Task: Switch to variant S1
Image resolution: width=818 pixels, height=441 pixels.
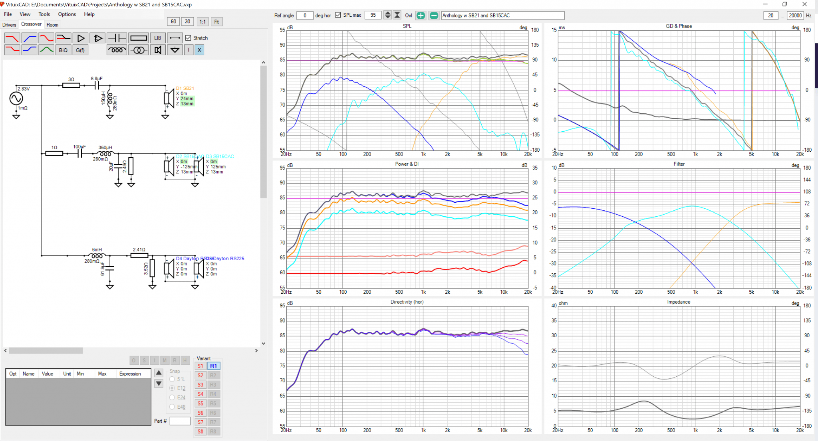Action: 201,366
